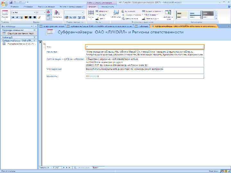Switch to Таблица2 document tab
This screenshot has width=231, height=173.
point(141,26)
